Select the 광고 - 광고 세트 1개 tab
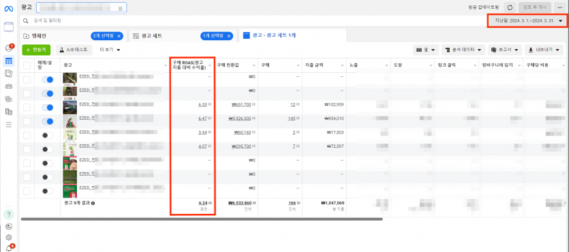Image resolution: width=569 pixels, height=252 pixels. 292,36
